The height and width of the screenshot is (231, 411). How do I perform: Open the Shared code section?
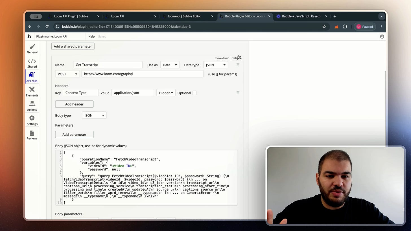point(32,63)
